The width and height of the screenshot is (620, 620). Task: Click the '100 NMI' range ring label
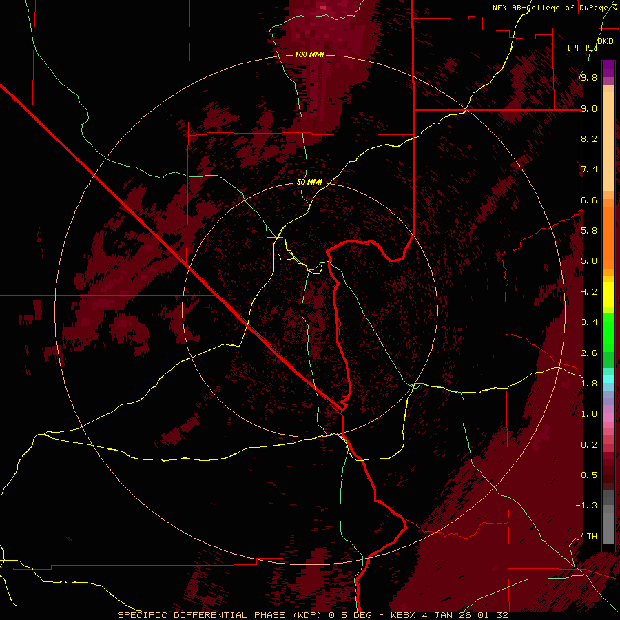pos(309,54)
